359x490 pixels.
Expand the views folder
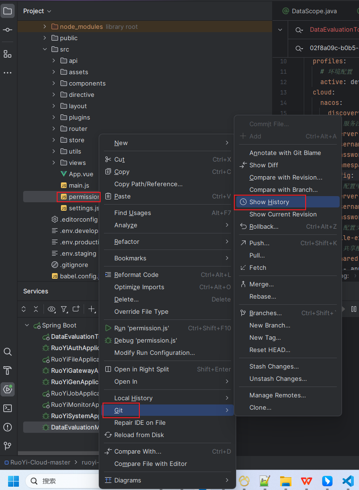click(x=54, y=163)
